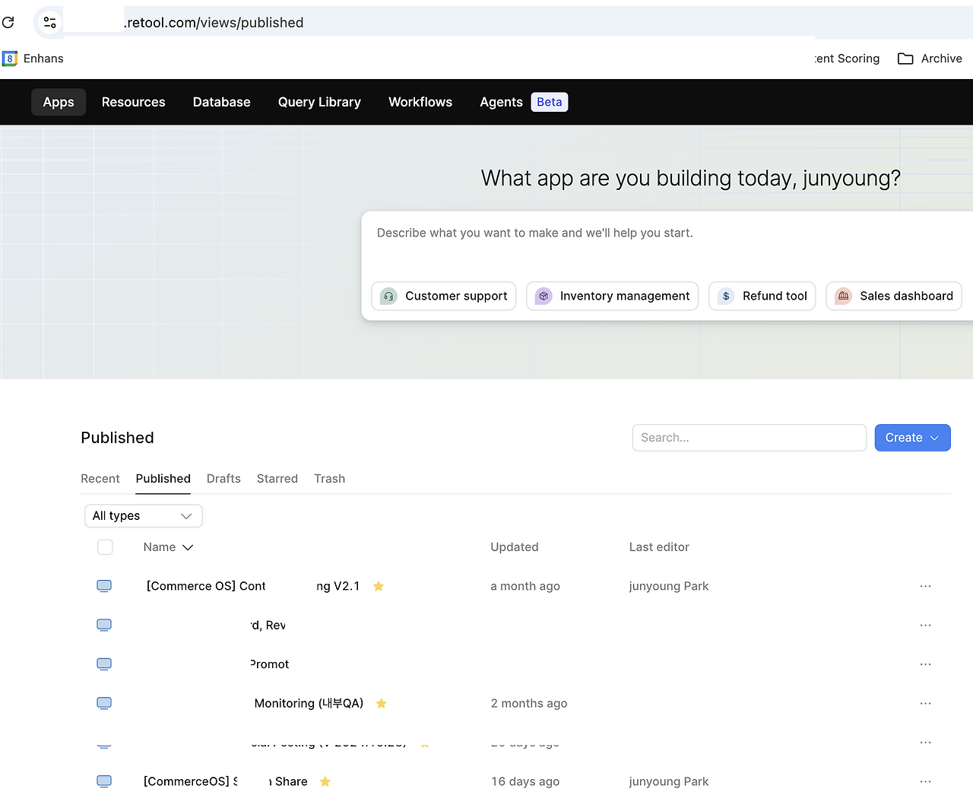Viewport: 973px width, 808px height.
Task: Open more options for Commerce OS V2.1 row
Action: tap(925, 586)
